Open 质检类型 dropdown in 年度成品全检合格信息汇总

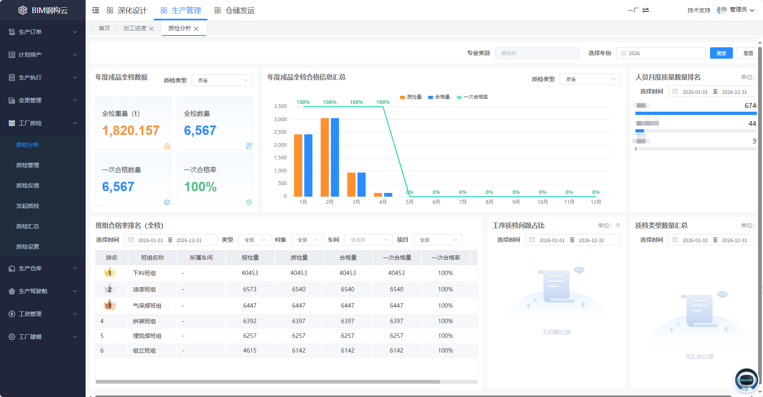(590, 79)
